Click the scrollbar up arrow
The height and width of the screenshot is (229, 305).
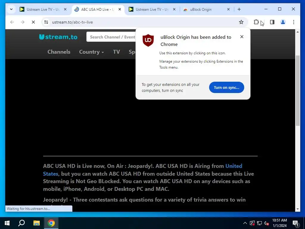pos(298,32)
